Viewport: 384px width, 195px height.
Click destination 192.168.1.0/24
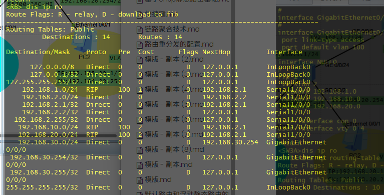50,90
